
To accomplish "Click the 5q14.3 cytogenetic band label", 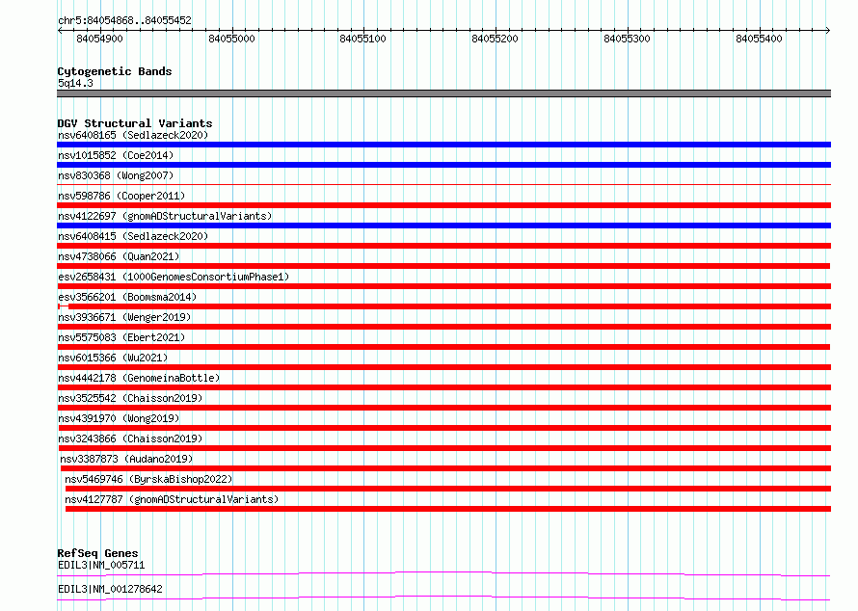I will 75,83.
